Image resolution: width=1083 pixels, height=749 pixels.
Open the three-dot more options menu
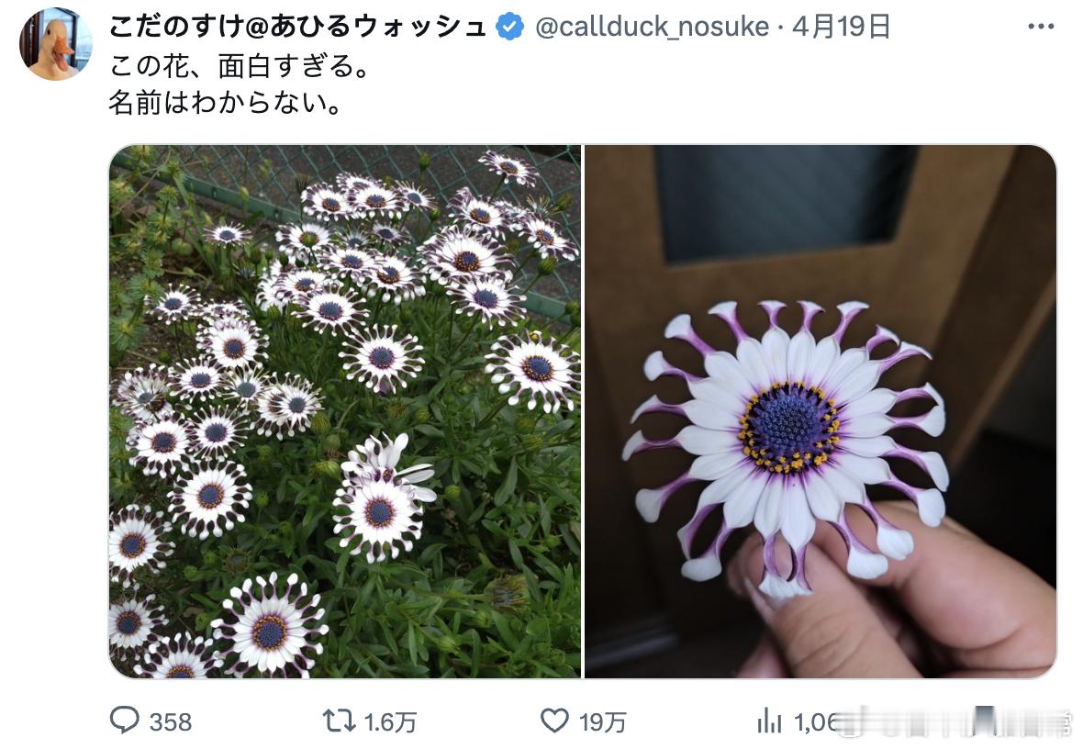point(1040,27)
